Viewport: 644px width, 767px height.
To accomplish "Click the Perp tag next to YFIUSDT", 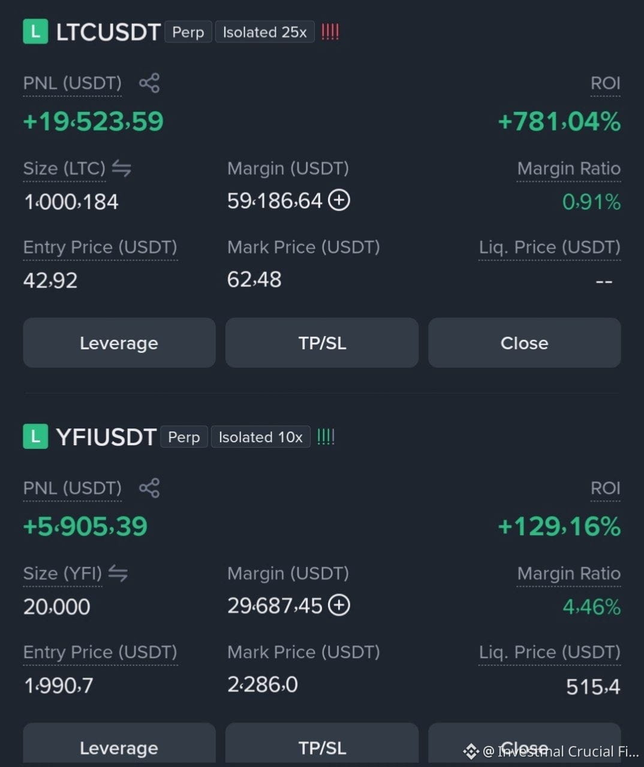I will point(184,437).
